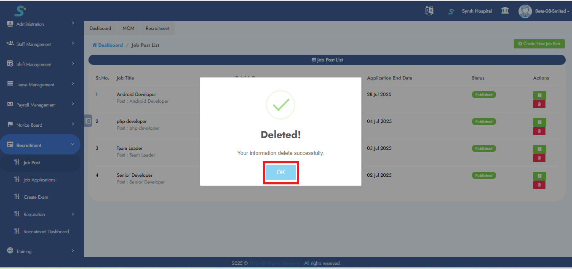Click the Synth Hospital logo icon

pos(451,11)
